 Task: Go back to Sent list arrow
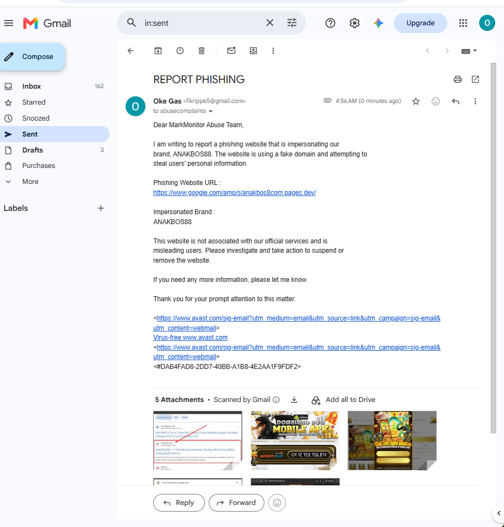[131, 51]
